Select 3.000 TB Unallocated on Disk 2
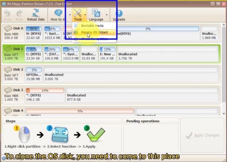The image size is (227, 162). coord(131,74)
